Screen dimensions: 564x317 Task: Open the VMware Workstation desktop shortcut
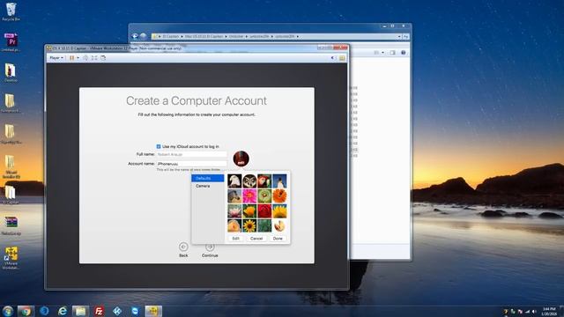click(x=11, y=257)
